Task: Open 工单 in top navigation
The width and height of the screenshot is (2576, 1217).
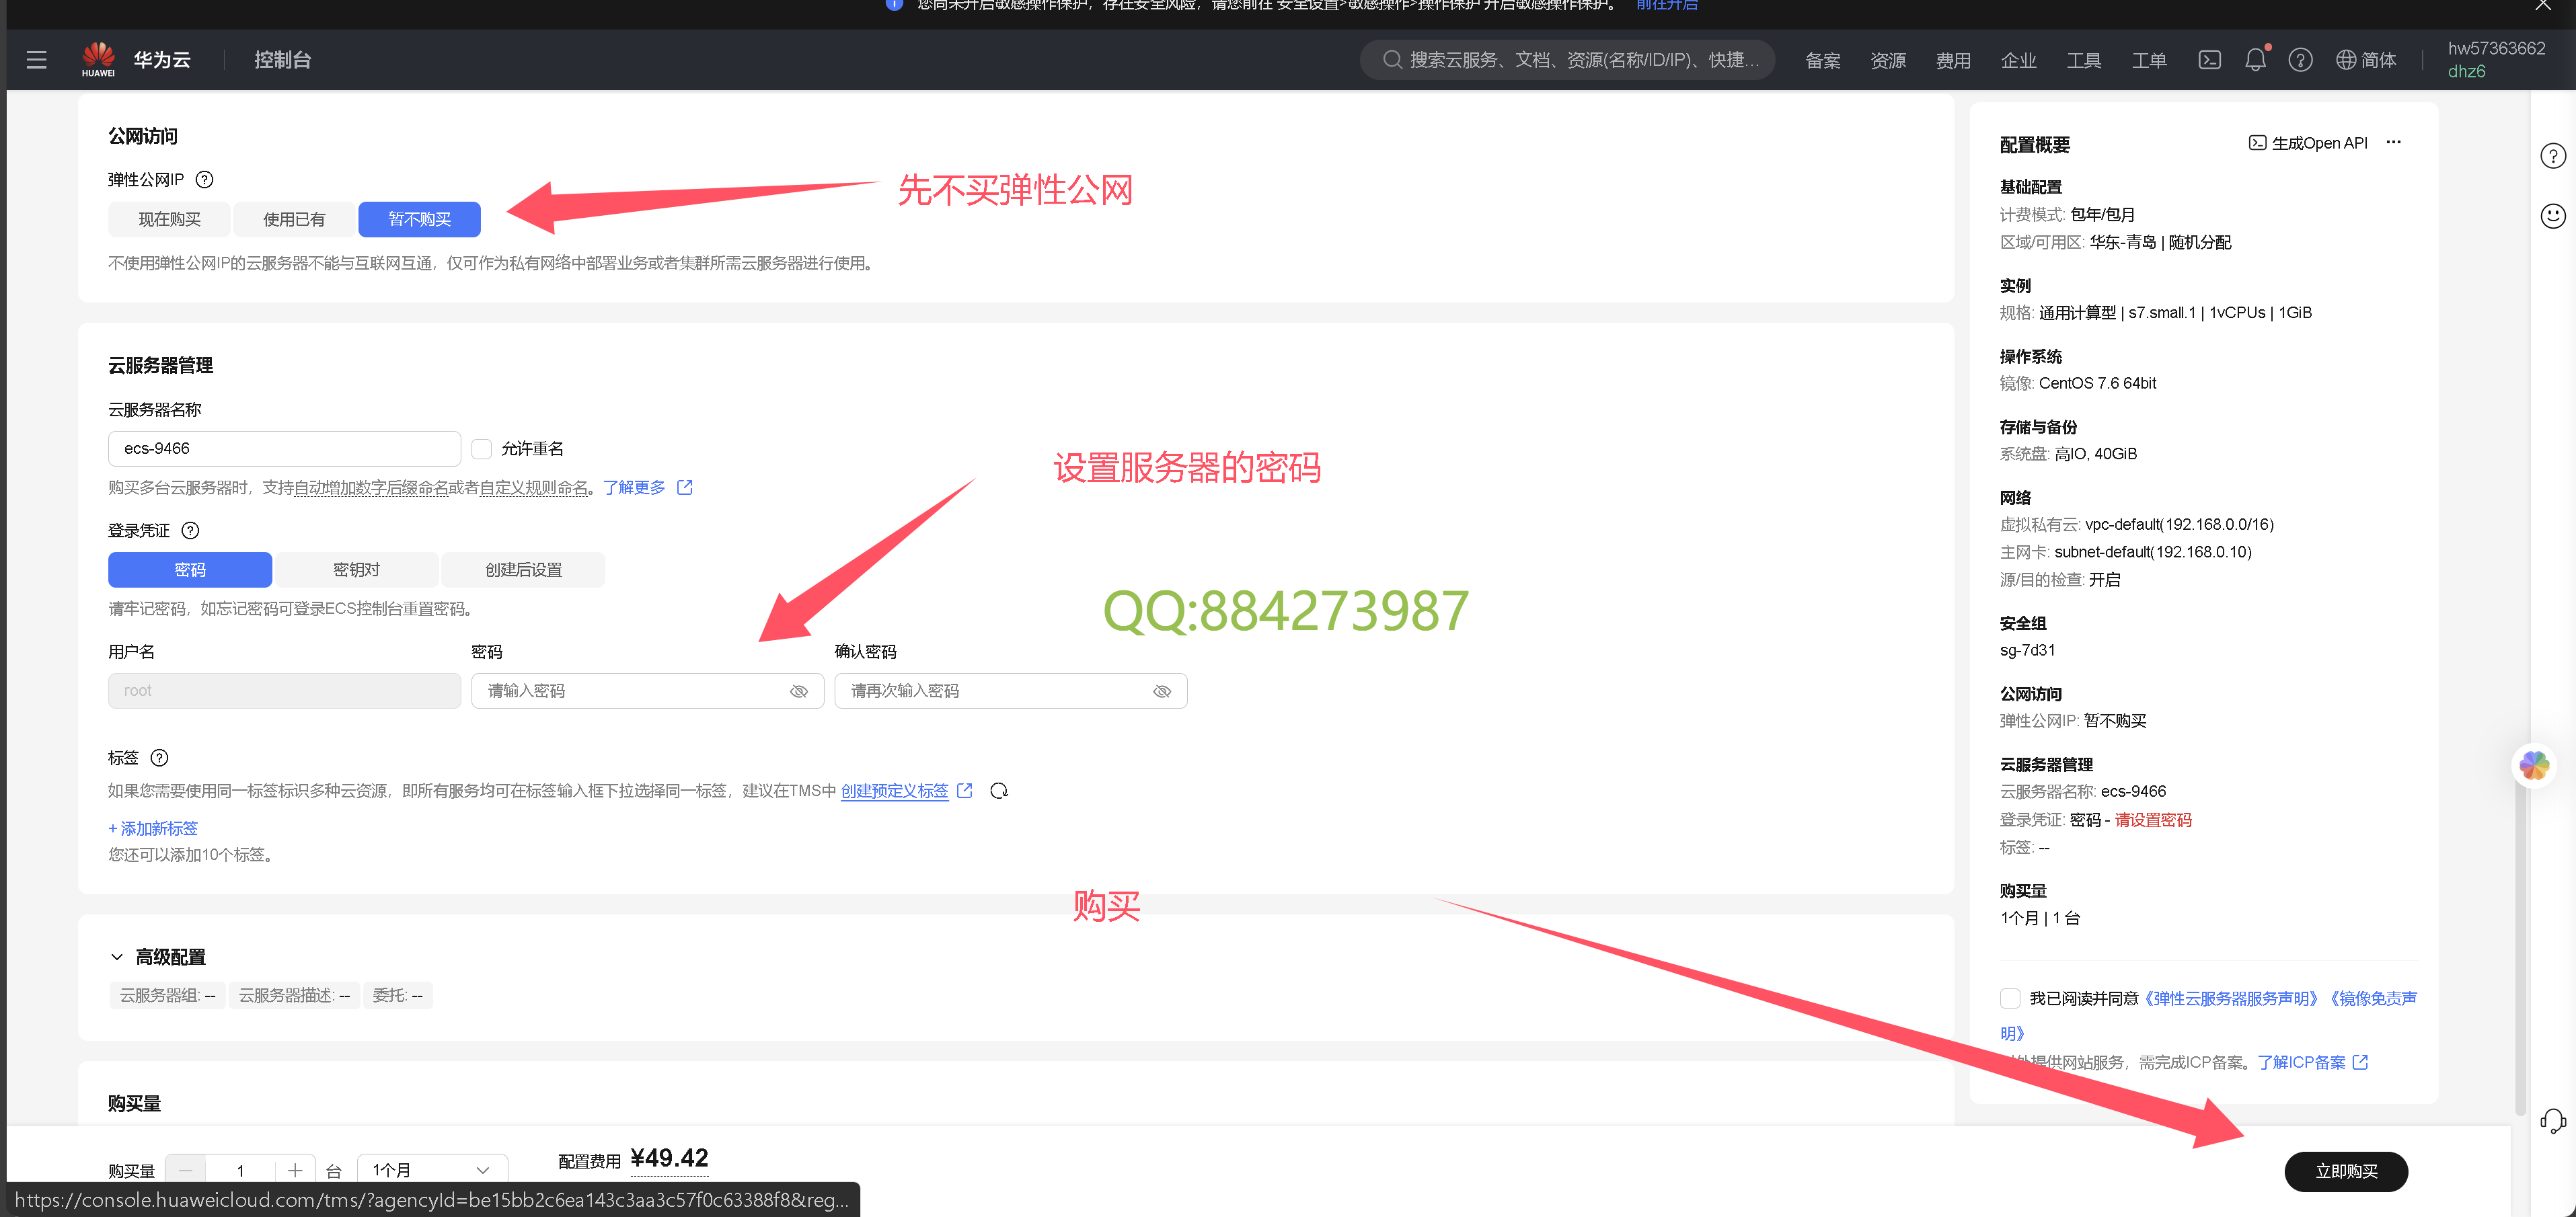Action: [2149, 61]
